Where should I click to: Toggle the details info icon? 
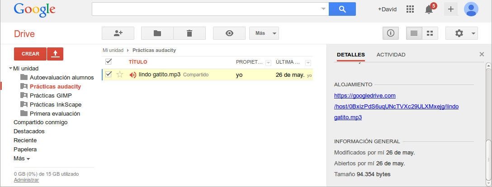[391, 33]
